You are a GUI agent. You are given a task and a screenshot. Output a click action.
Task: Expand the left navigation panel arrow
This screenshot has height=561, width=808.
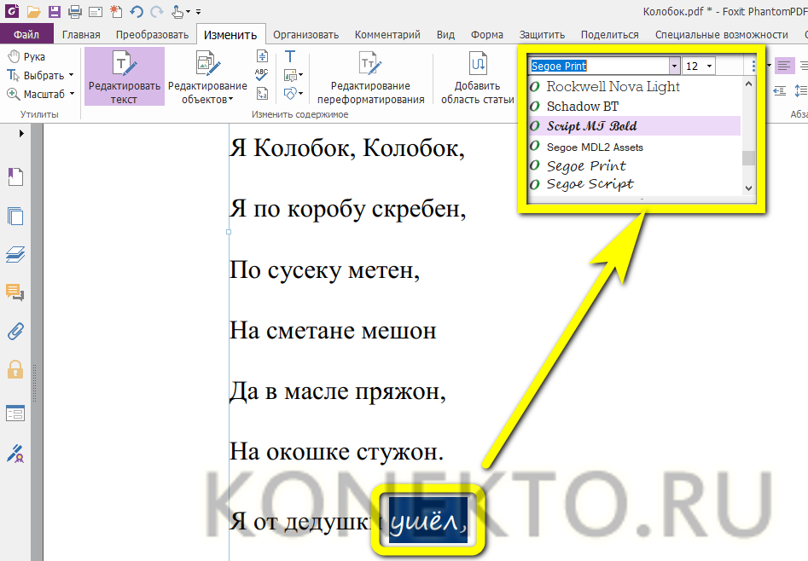tap(22, 133)
